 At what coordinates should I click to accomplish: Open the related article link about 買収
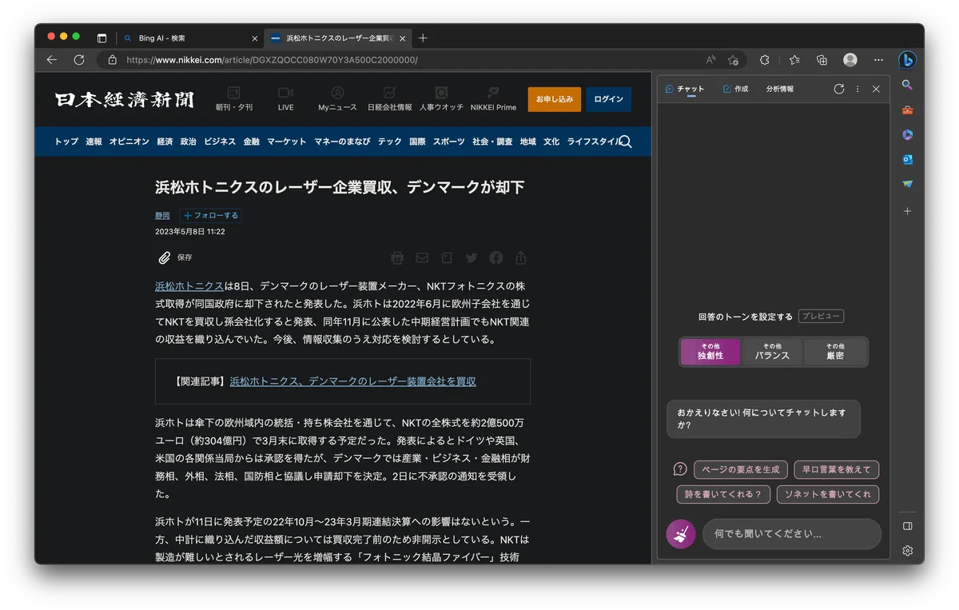[352, 381]
